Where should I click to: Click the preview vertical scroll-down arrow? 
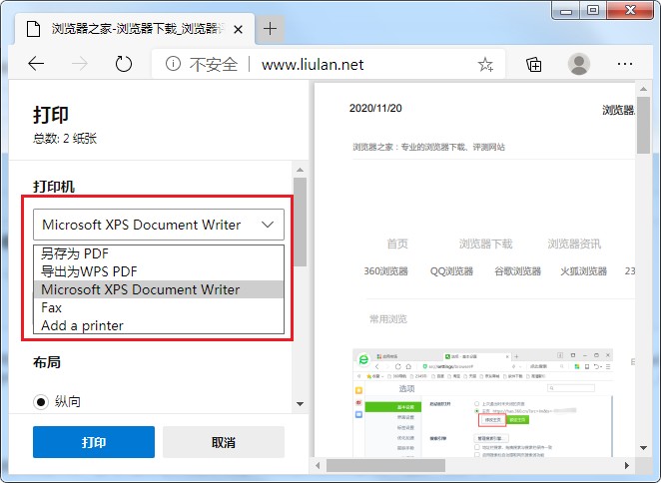[x=643, y=448]
